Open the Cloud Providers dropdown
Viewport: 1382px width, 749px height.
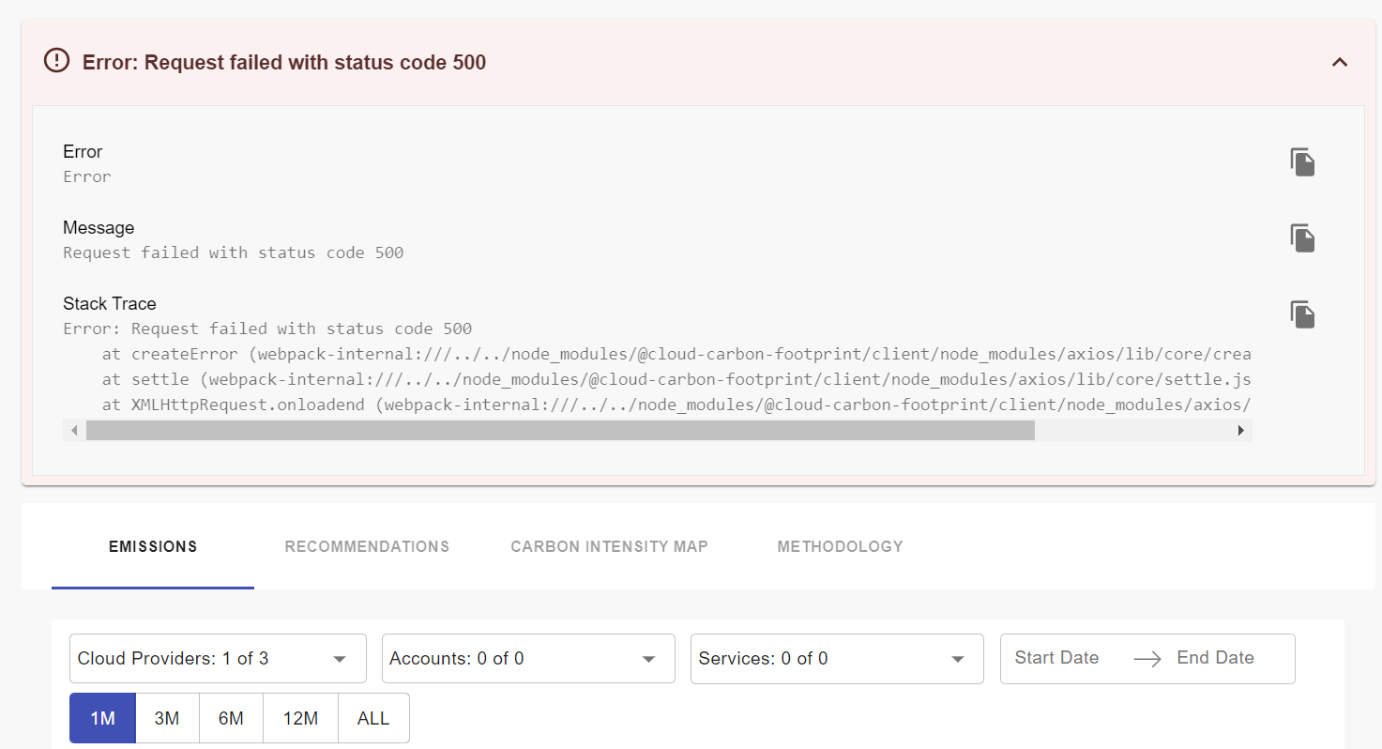pos(217,658)
